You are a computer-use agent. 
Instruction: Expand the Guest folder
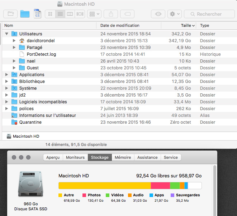click(14, 68)
